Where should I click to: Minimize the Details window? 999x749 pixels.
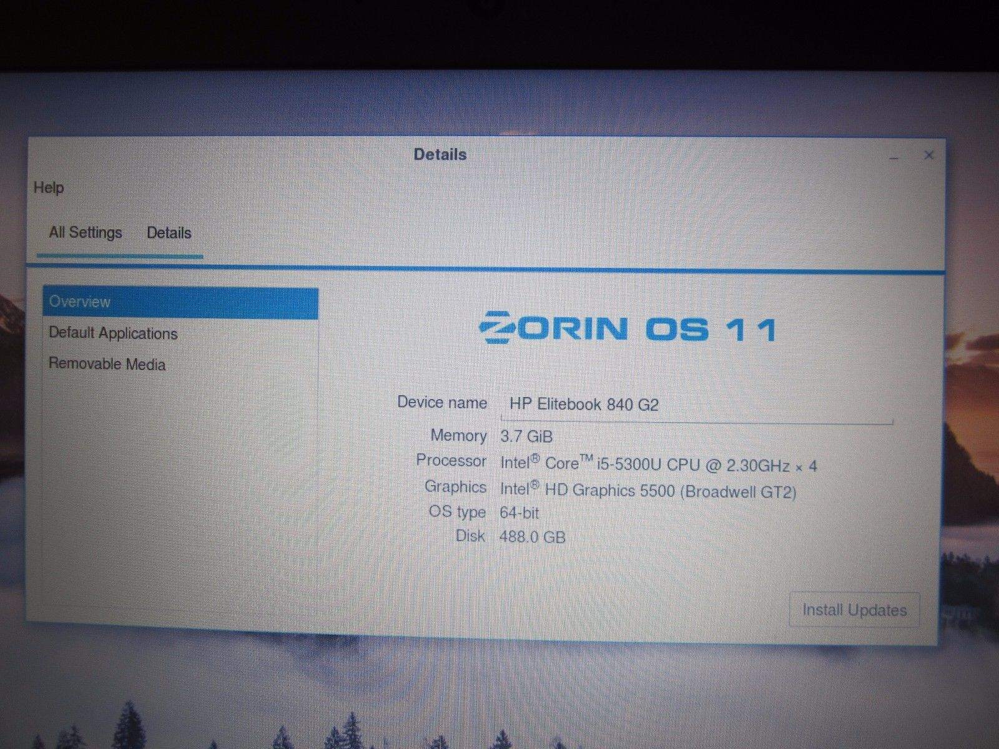click(893, 156)
